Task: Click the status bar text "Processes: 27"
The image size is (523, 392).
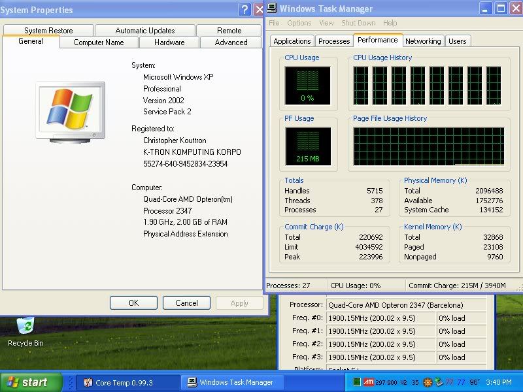Action: (x=288, y=286)
